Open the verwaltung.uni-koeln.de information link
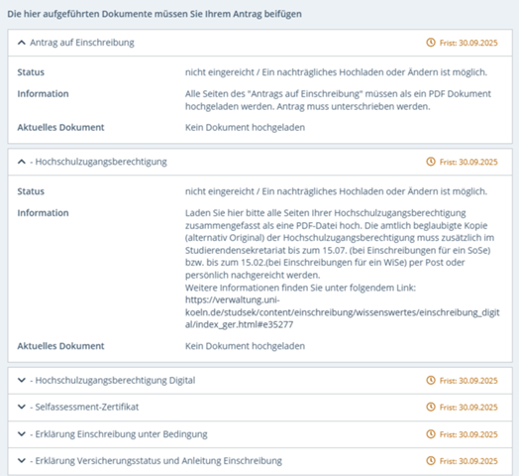519x476 pixels. [343, 312]
